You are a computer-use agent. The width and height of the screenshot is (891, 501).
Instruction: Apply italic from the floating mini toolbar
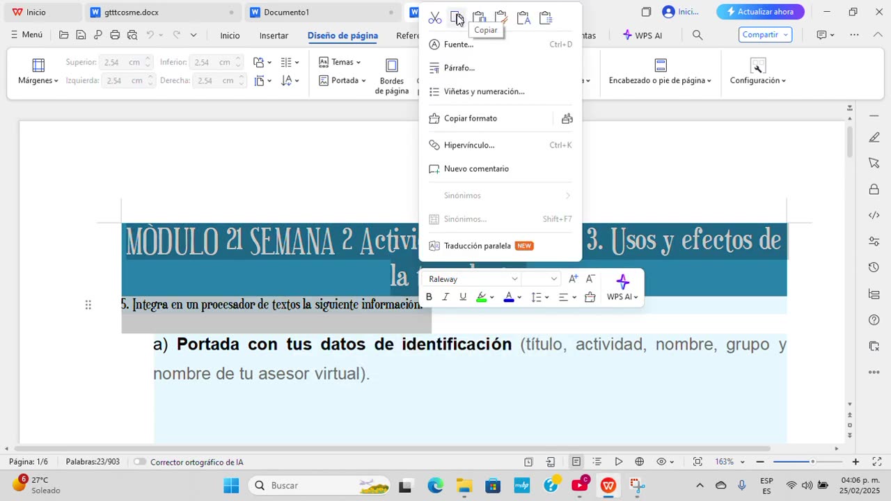tap(445, 297)
